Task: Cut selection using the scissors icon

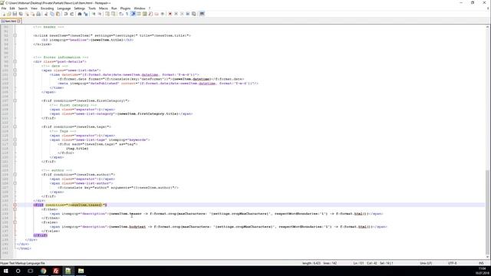Action: tap(46, 14)
